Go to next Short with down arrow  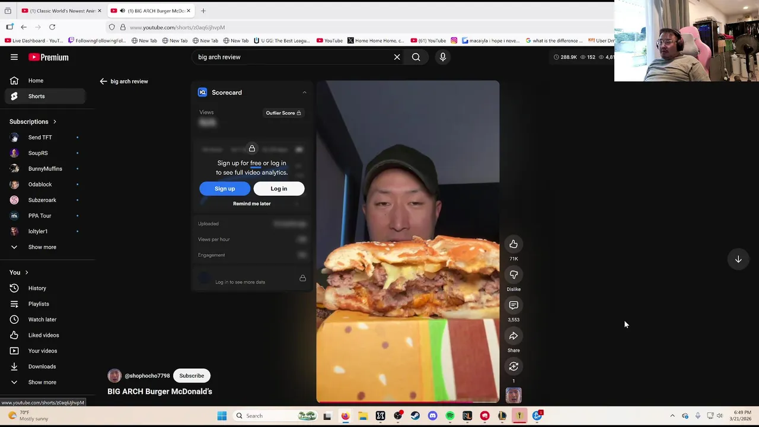738,259
